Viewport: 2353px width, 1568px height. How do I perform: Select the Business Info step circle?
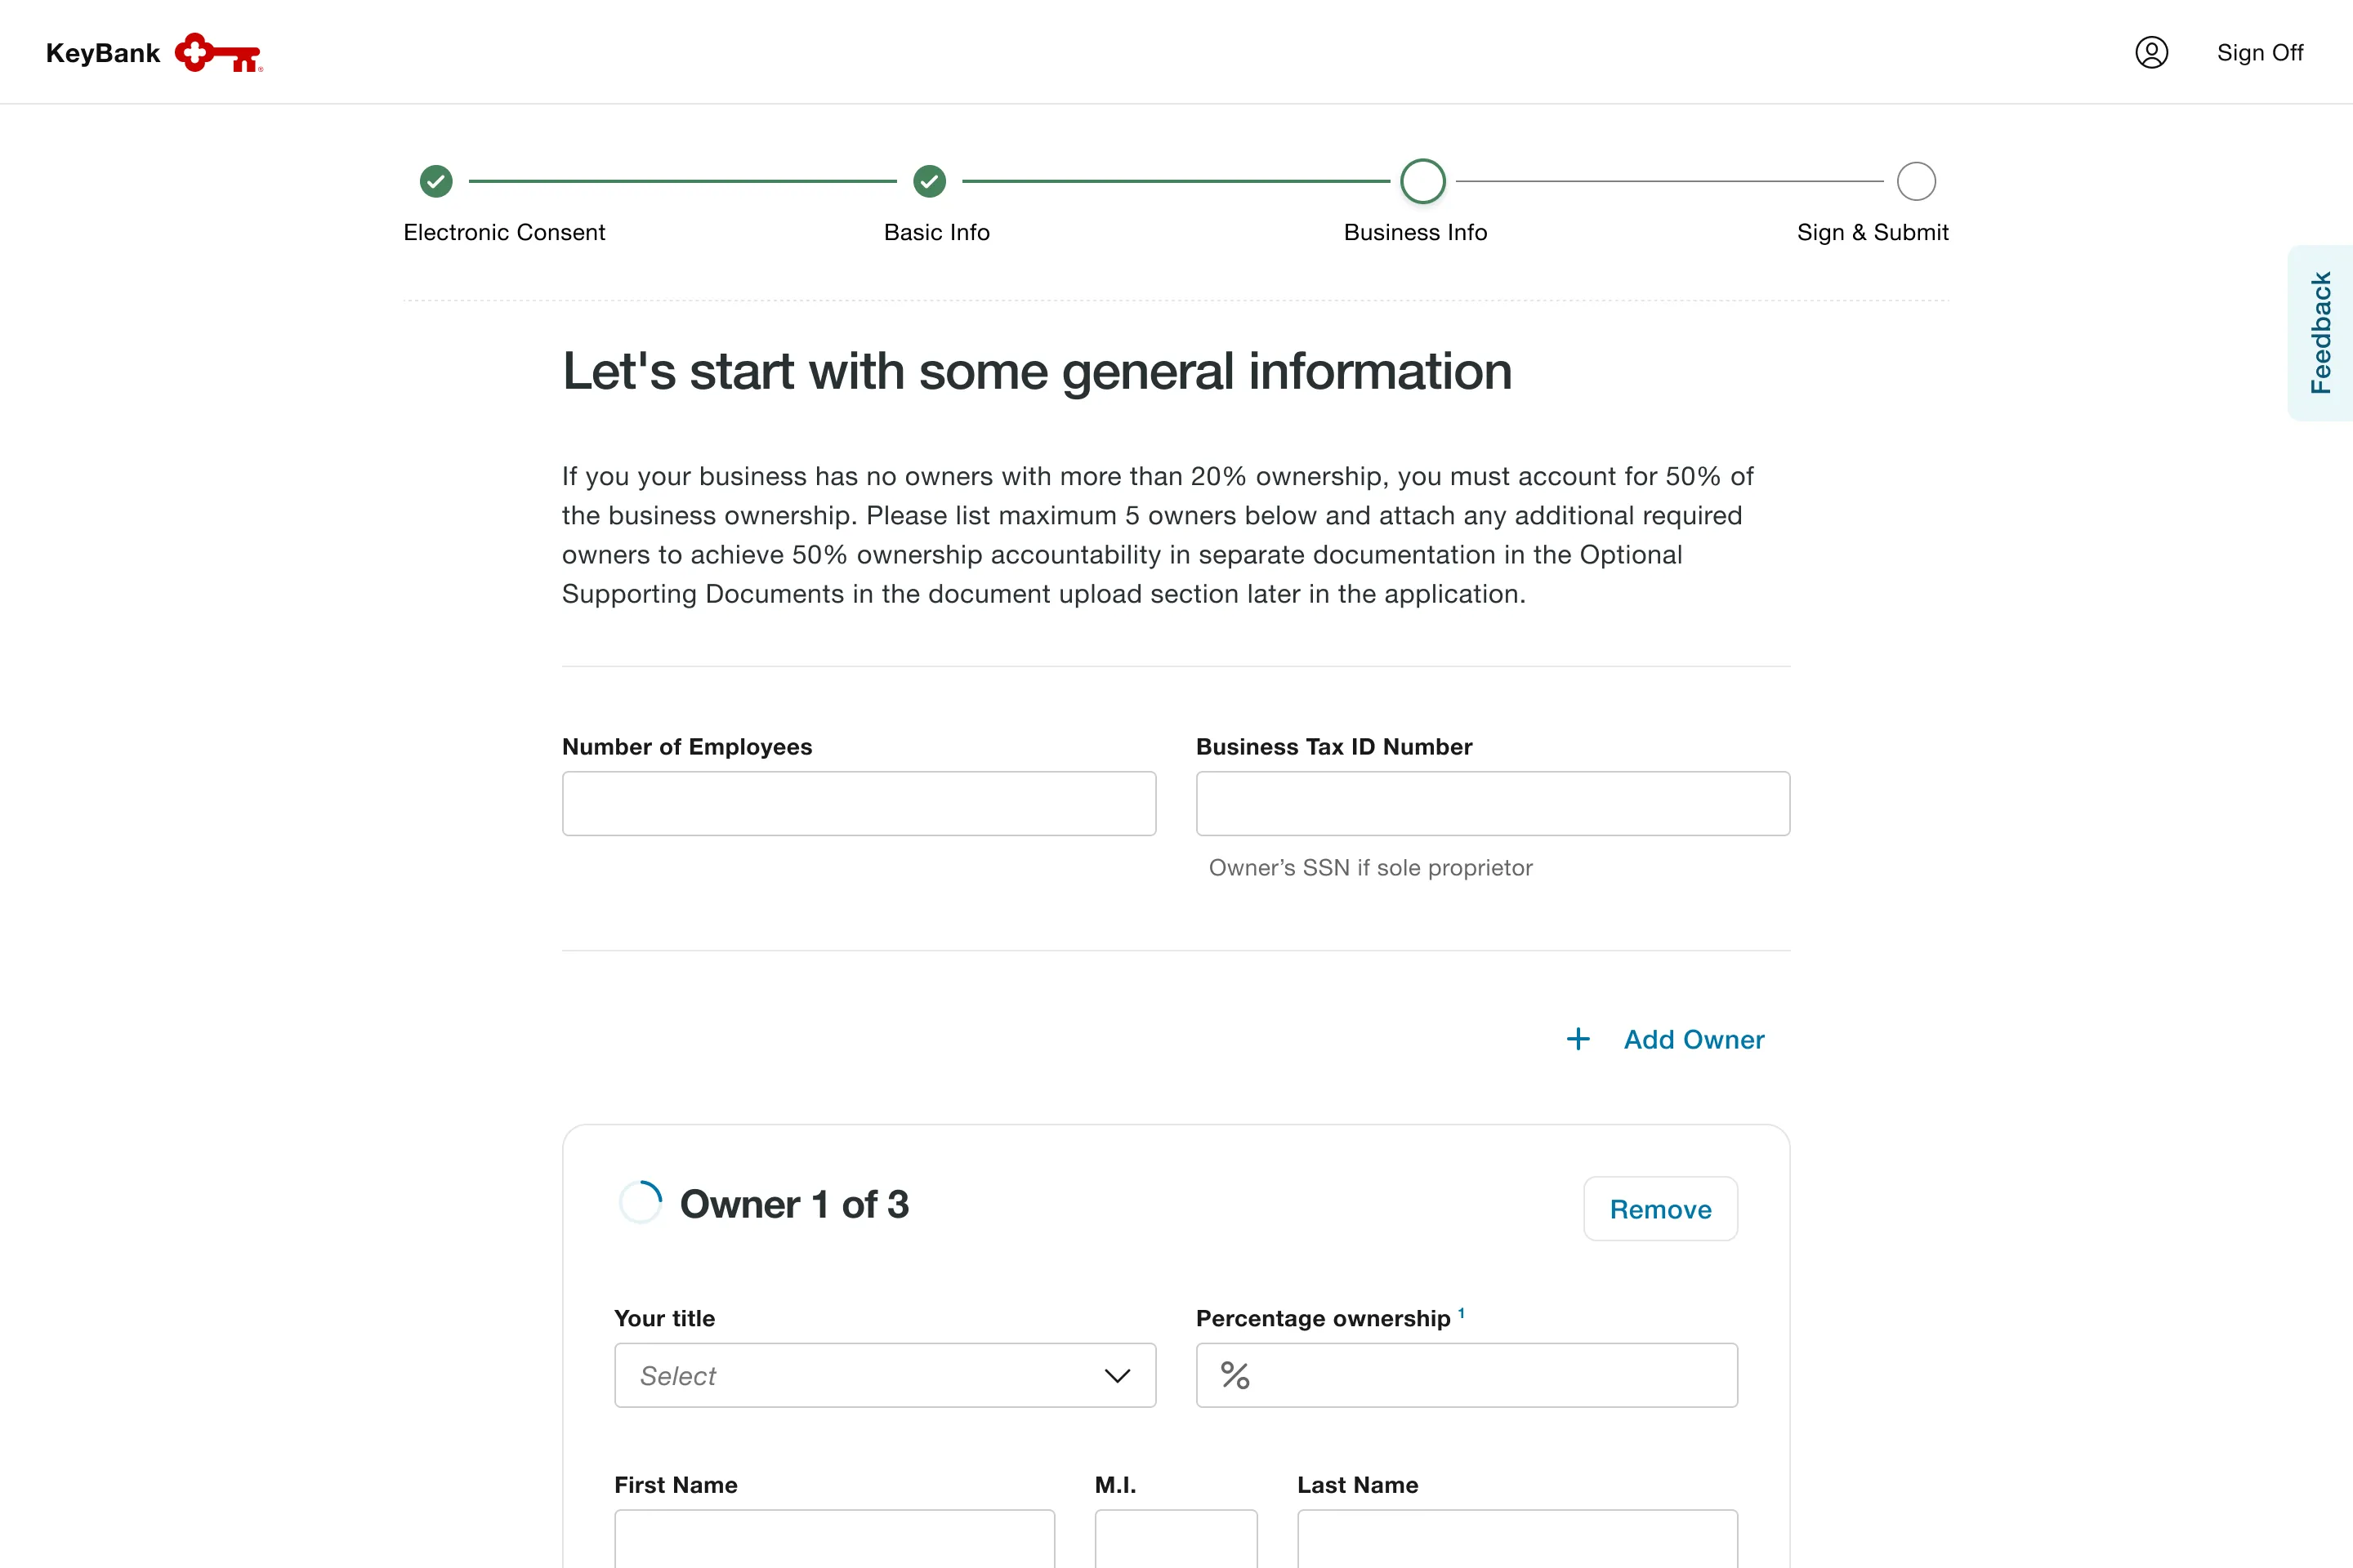point(1422,182)
